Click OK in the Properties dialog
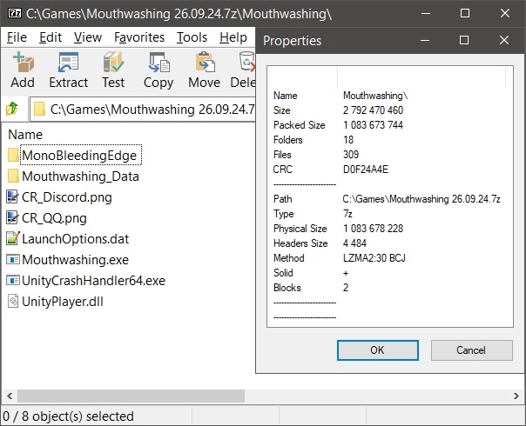Image resolution: width=526 pixels, height=426 pixels. tap(376, 350)
